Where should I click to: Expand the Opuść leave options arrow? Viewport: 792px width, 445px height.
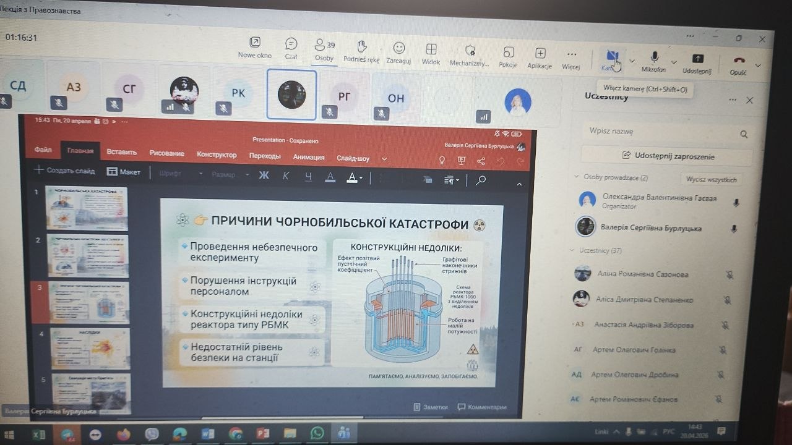758,65
